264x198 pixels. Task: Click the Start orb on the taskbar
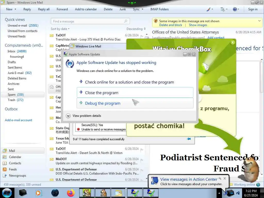click(x=7, y=193)
